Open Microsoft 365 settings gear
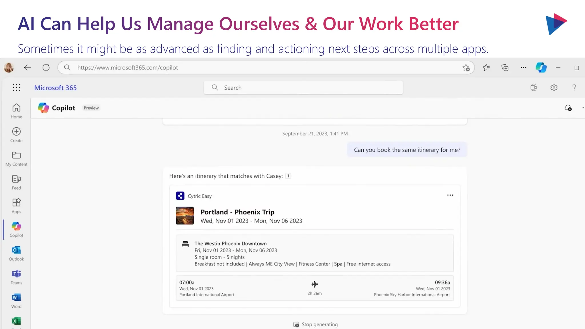 [554, 87]
